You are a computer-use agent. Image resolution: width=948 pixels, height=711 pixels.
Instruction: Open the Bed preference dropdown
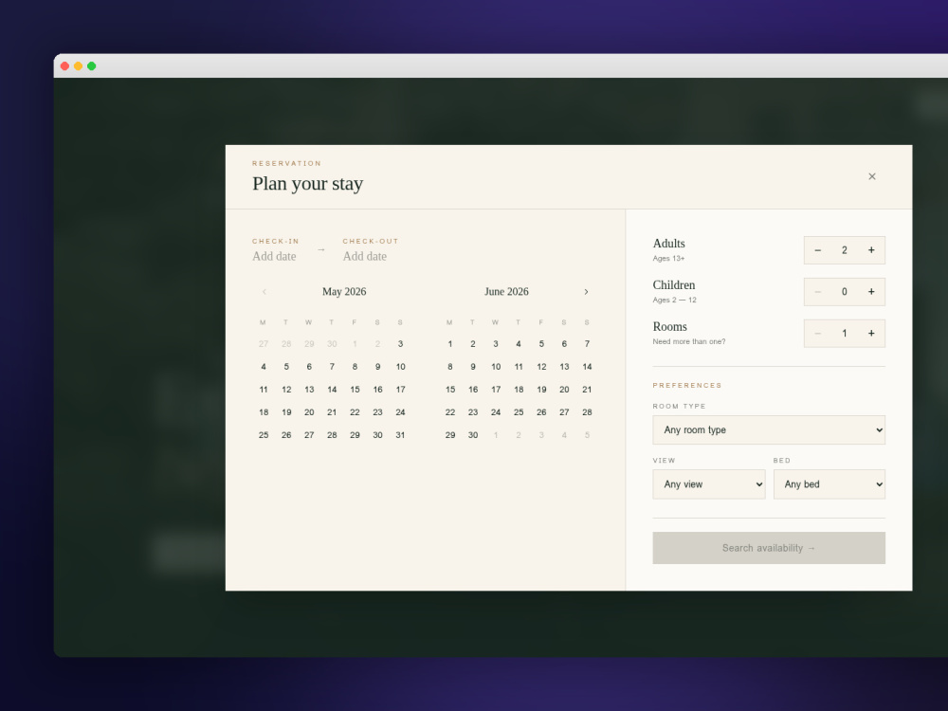pos(829,484)
